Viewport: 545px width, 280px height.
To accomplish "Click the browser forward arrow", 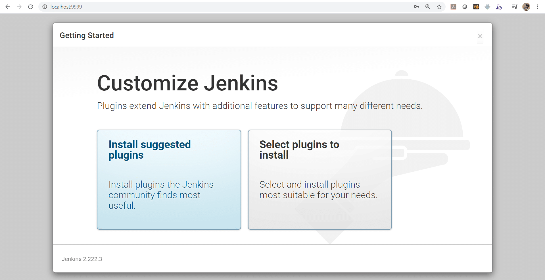I will pyautogui.click(x=19, y=7).
